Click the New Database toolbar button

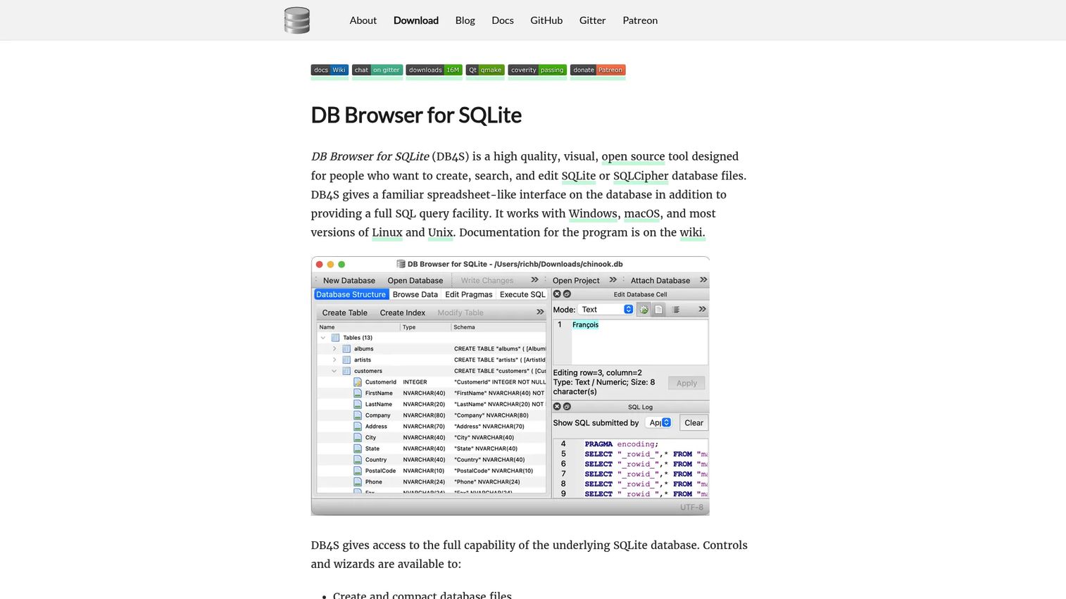pyautogui.click(x=349, y=280)
